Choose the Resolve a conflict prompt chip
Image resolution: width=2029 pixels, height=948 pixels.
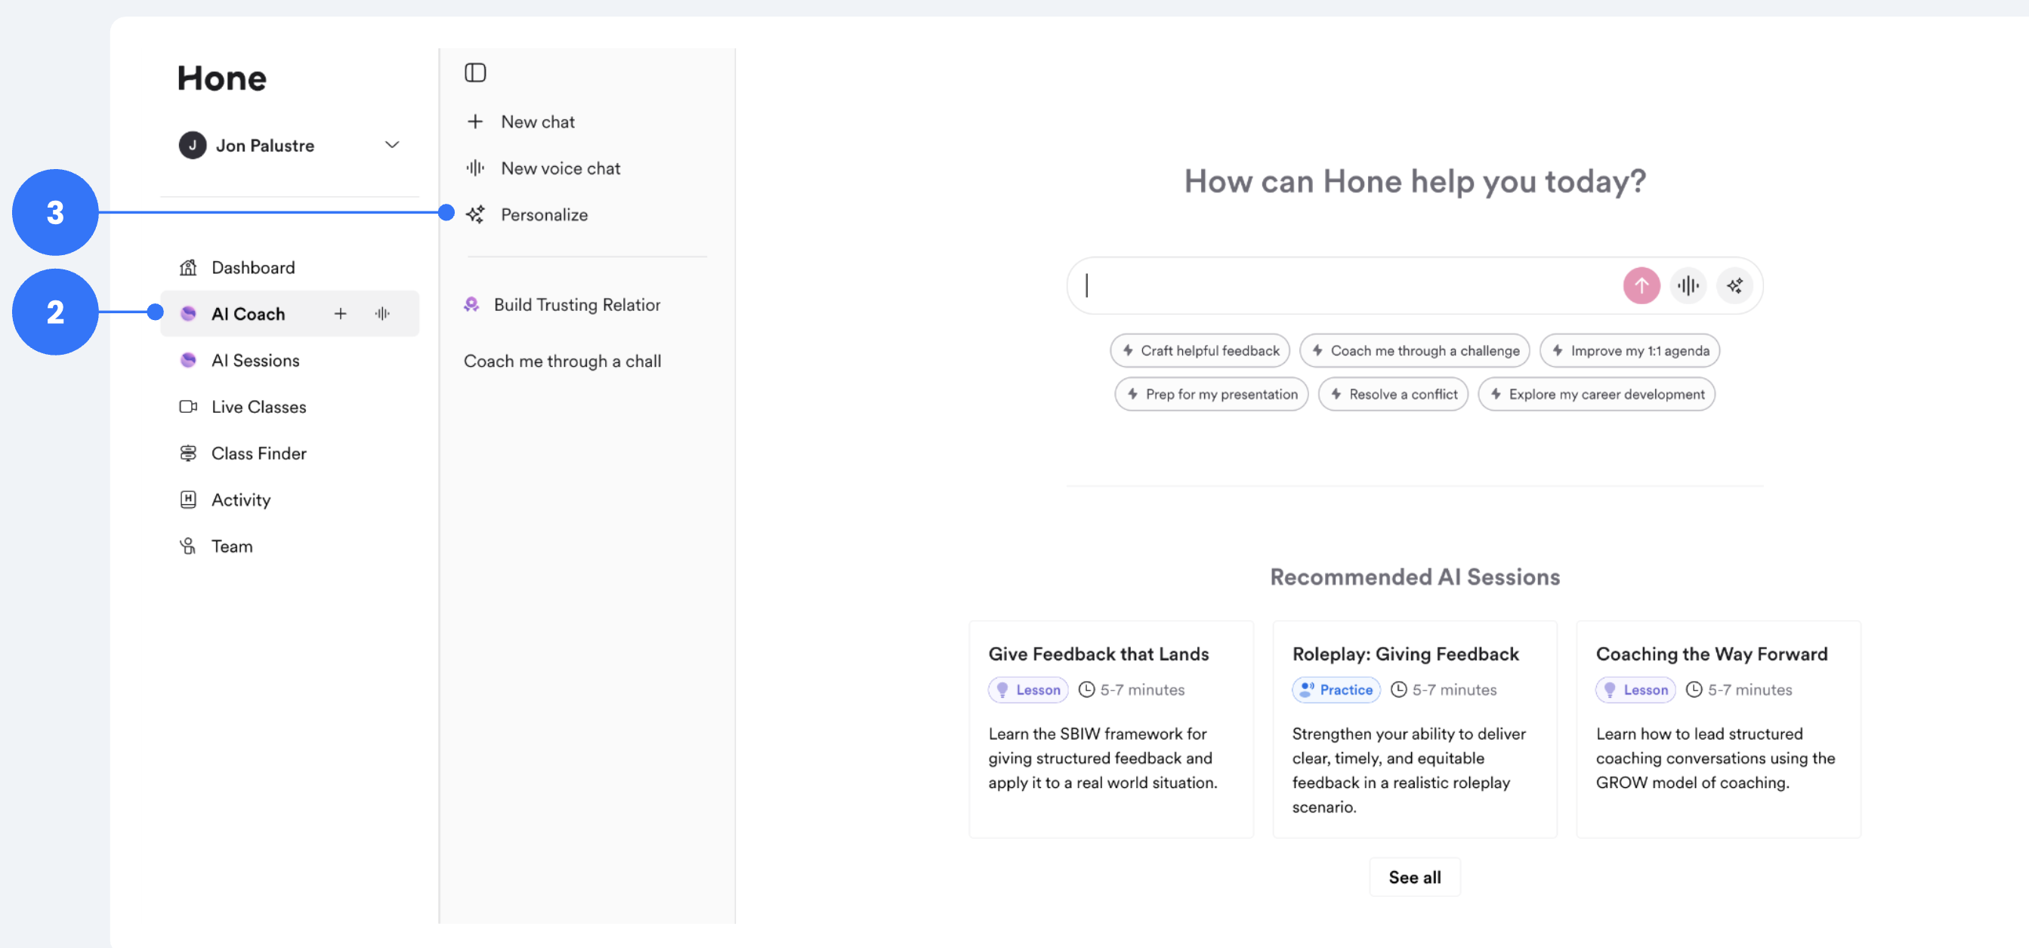click(1392, 394)
